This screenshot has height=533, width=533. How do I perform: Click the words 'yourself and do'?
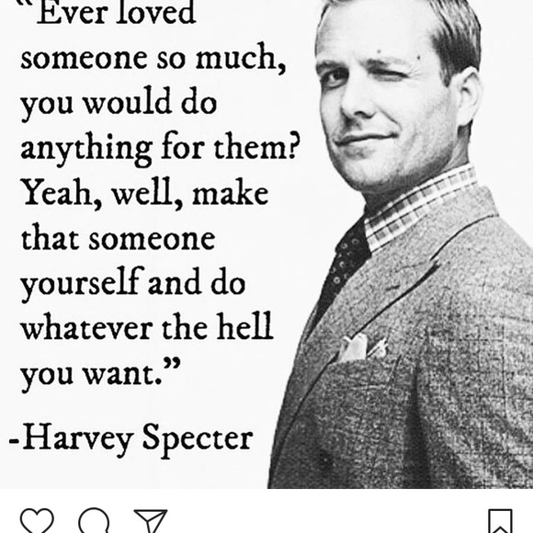(x=133, y=283)
